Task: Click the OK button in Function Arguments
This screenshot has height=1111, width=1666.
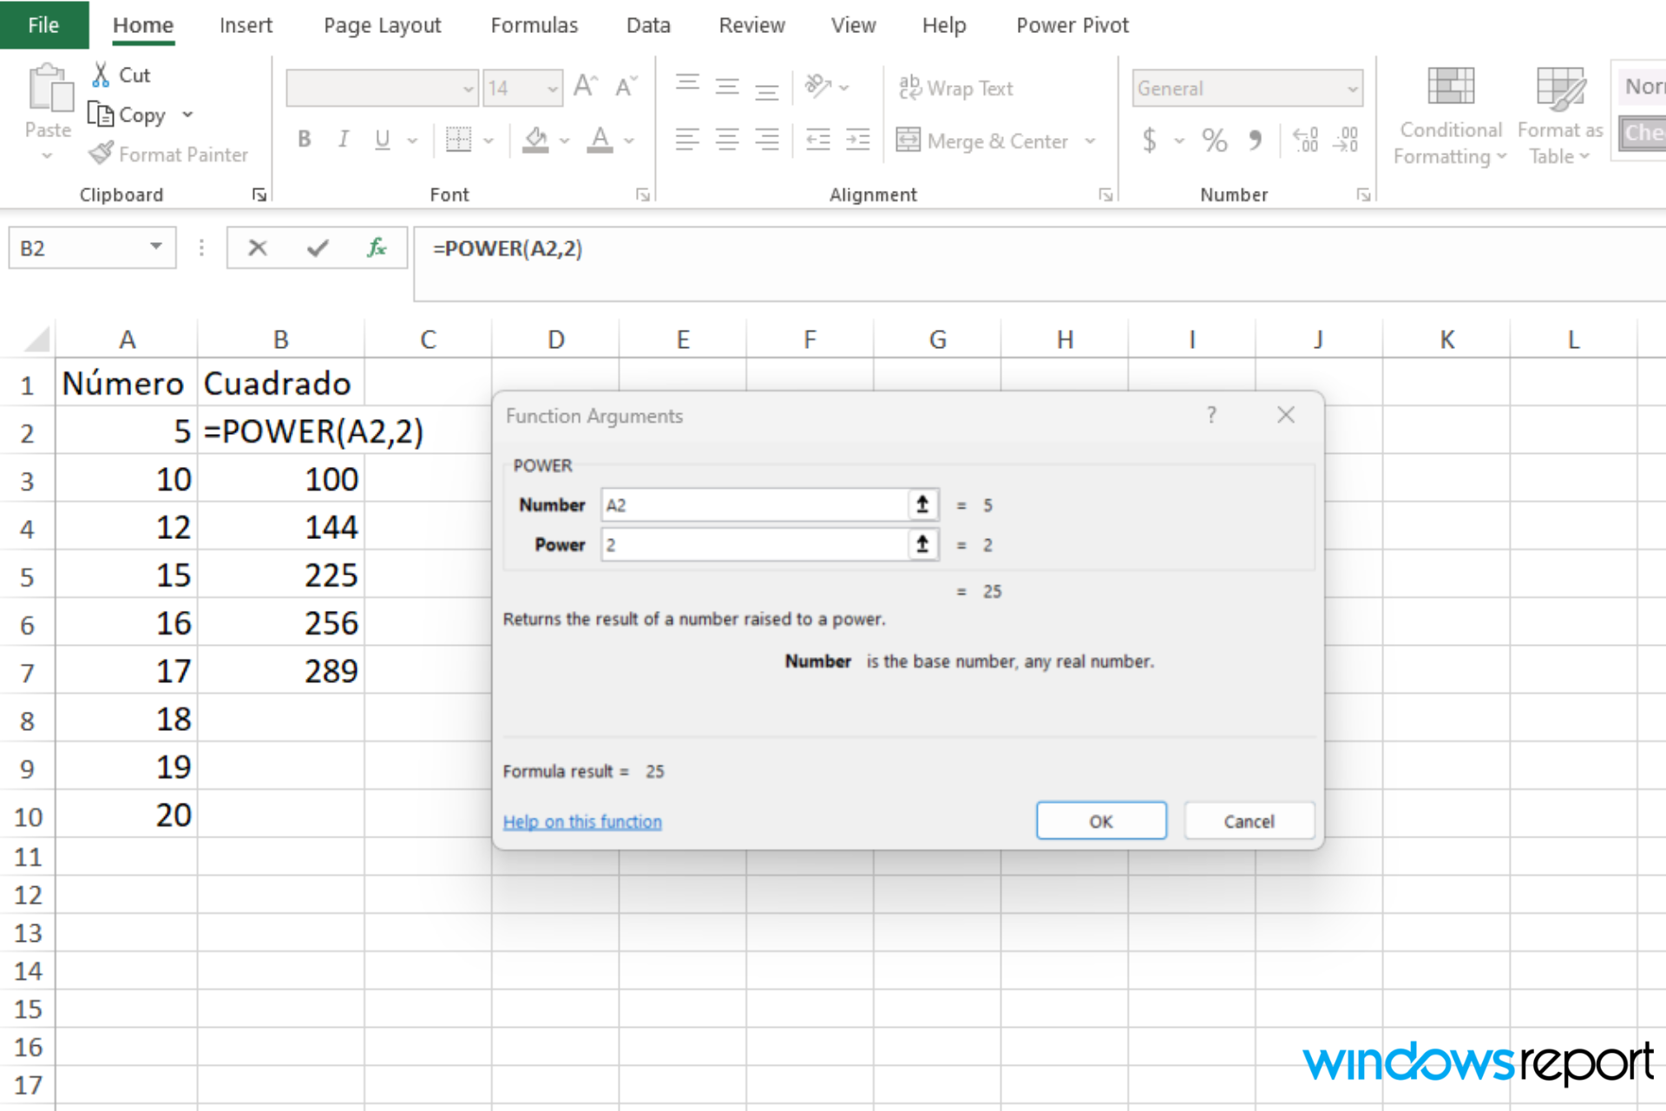Action: tap(1099, 821)
